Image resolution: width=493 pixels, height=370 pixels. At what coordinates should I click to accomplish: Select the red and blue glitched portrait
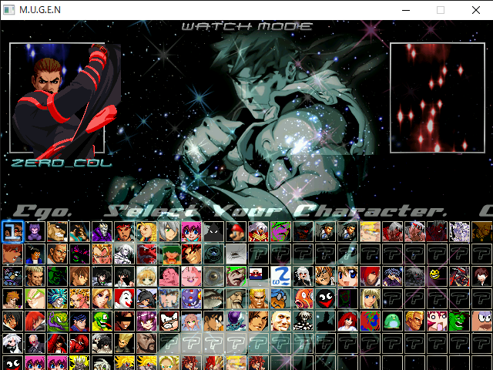[x=370, y=321]
